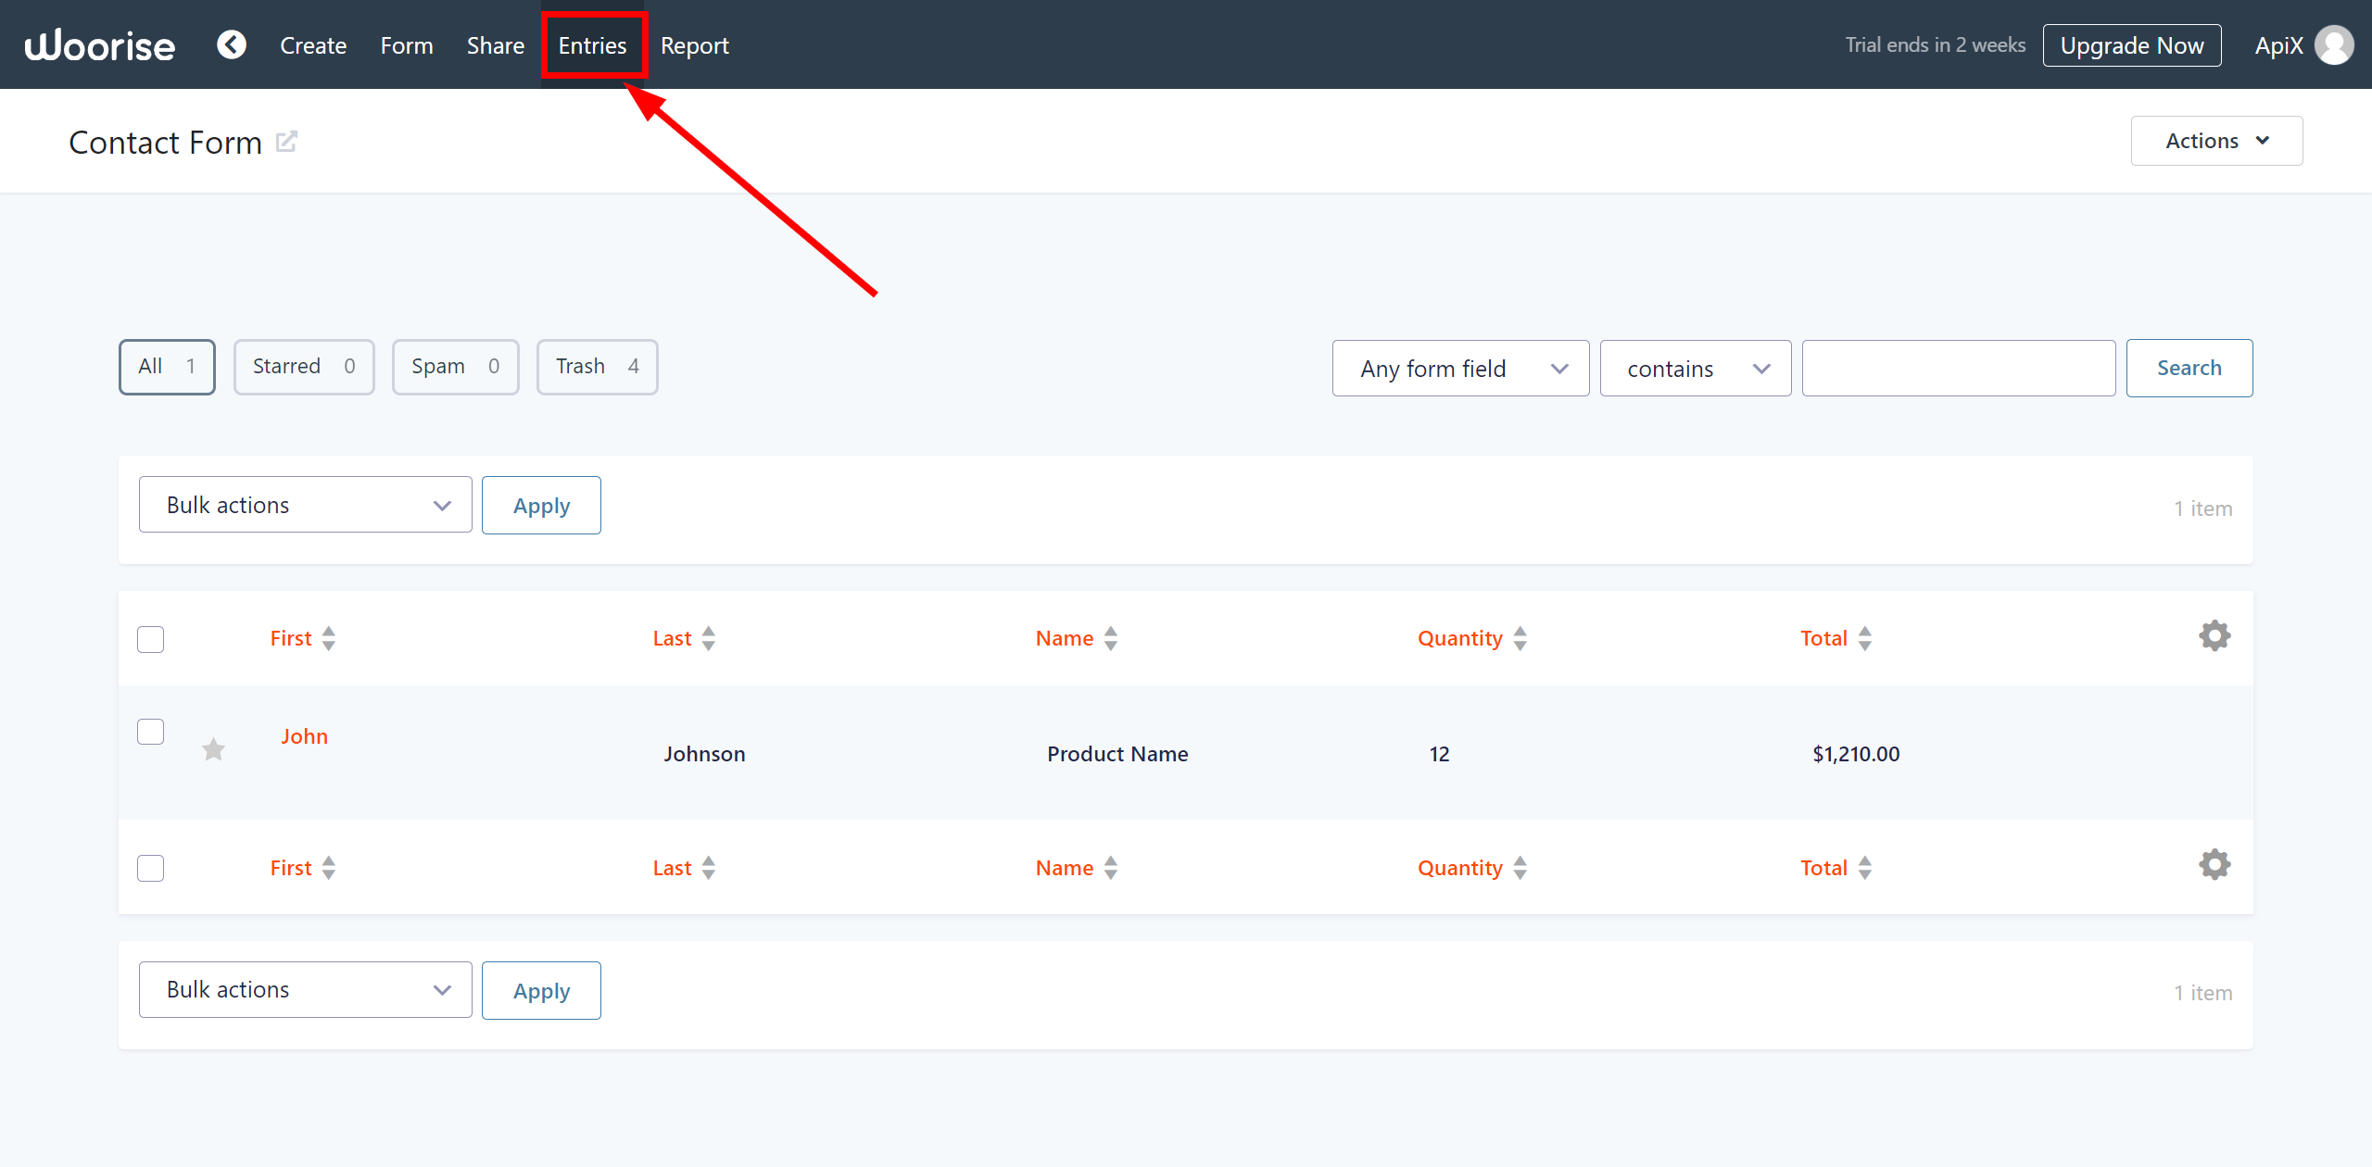
Task: Sort by First column in table footer
Action: pyautogui.click(x=303, y=868)
